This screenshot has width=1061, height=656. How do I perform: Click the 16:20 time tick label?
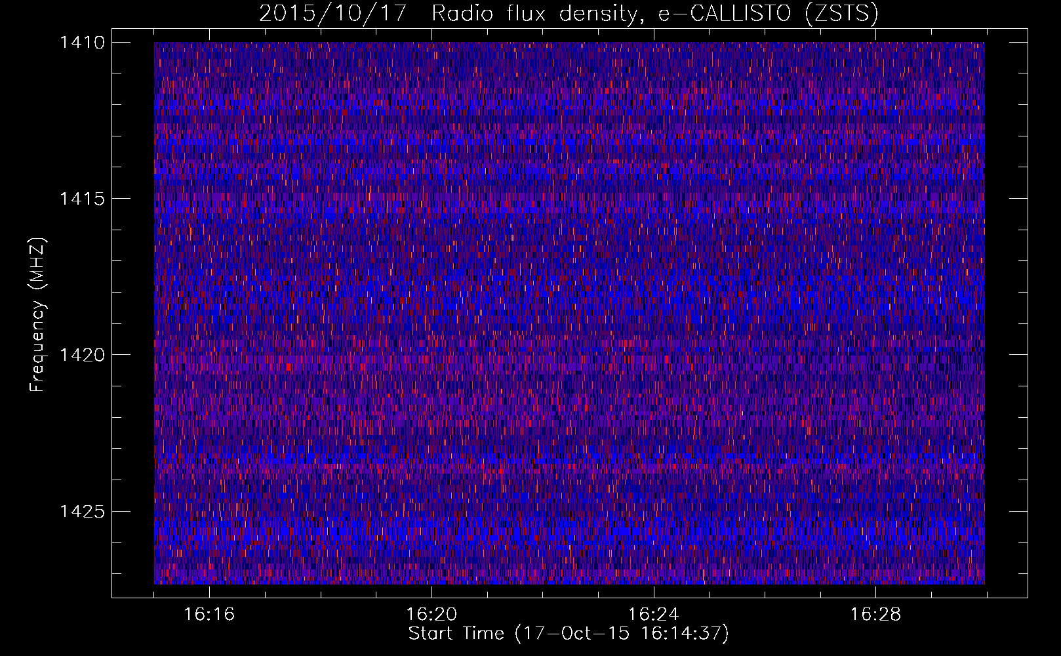tap(431, 614)
